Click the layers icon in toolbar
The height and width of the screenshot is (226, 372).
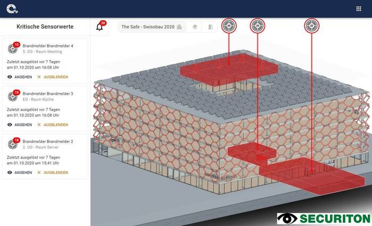pyautogui.click(x=195, y=27)
